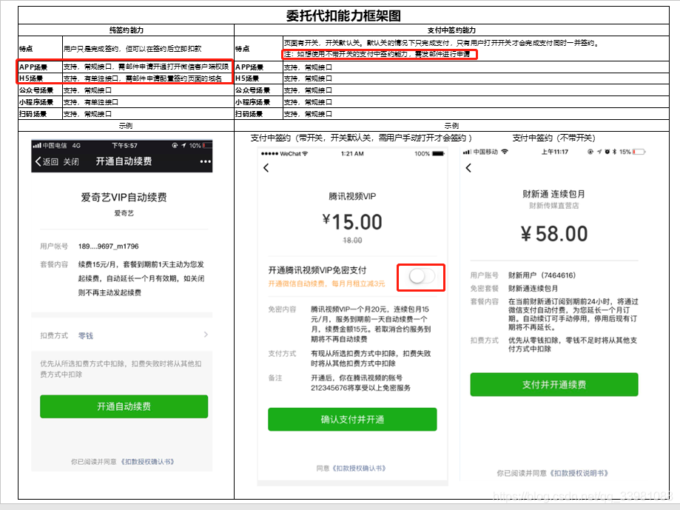Screen dimensions: 680x510
Task: Click the heading 支付中签约 (不带开关)
Action: click(x=553, y=138)
